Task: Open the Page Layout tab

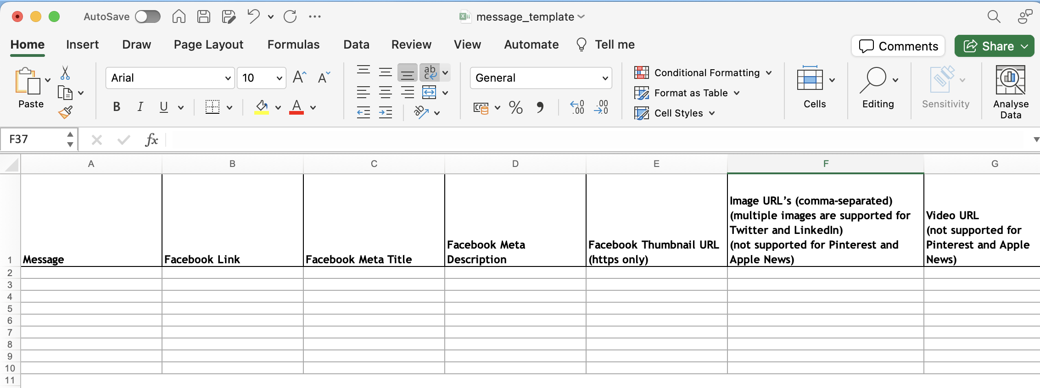Action: coord(208,44)
